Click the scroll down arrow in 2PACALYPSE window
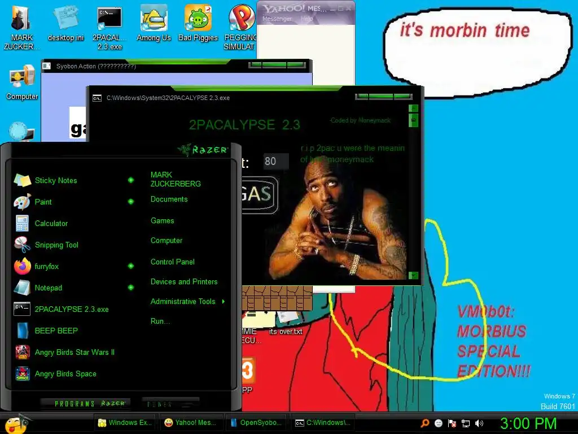The image size is (578, 434). pyautogui.click(x=414, y=275)
